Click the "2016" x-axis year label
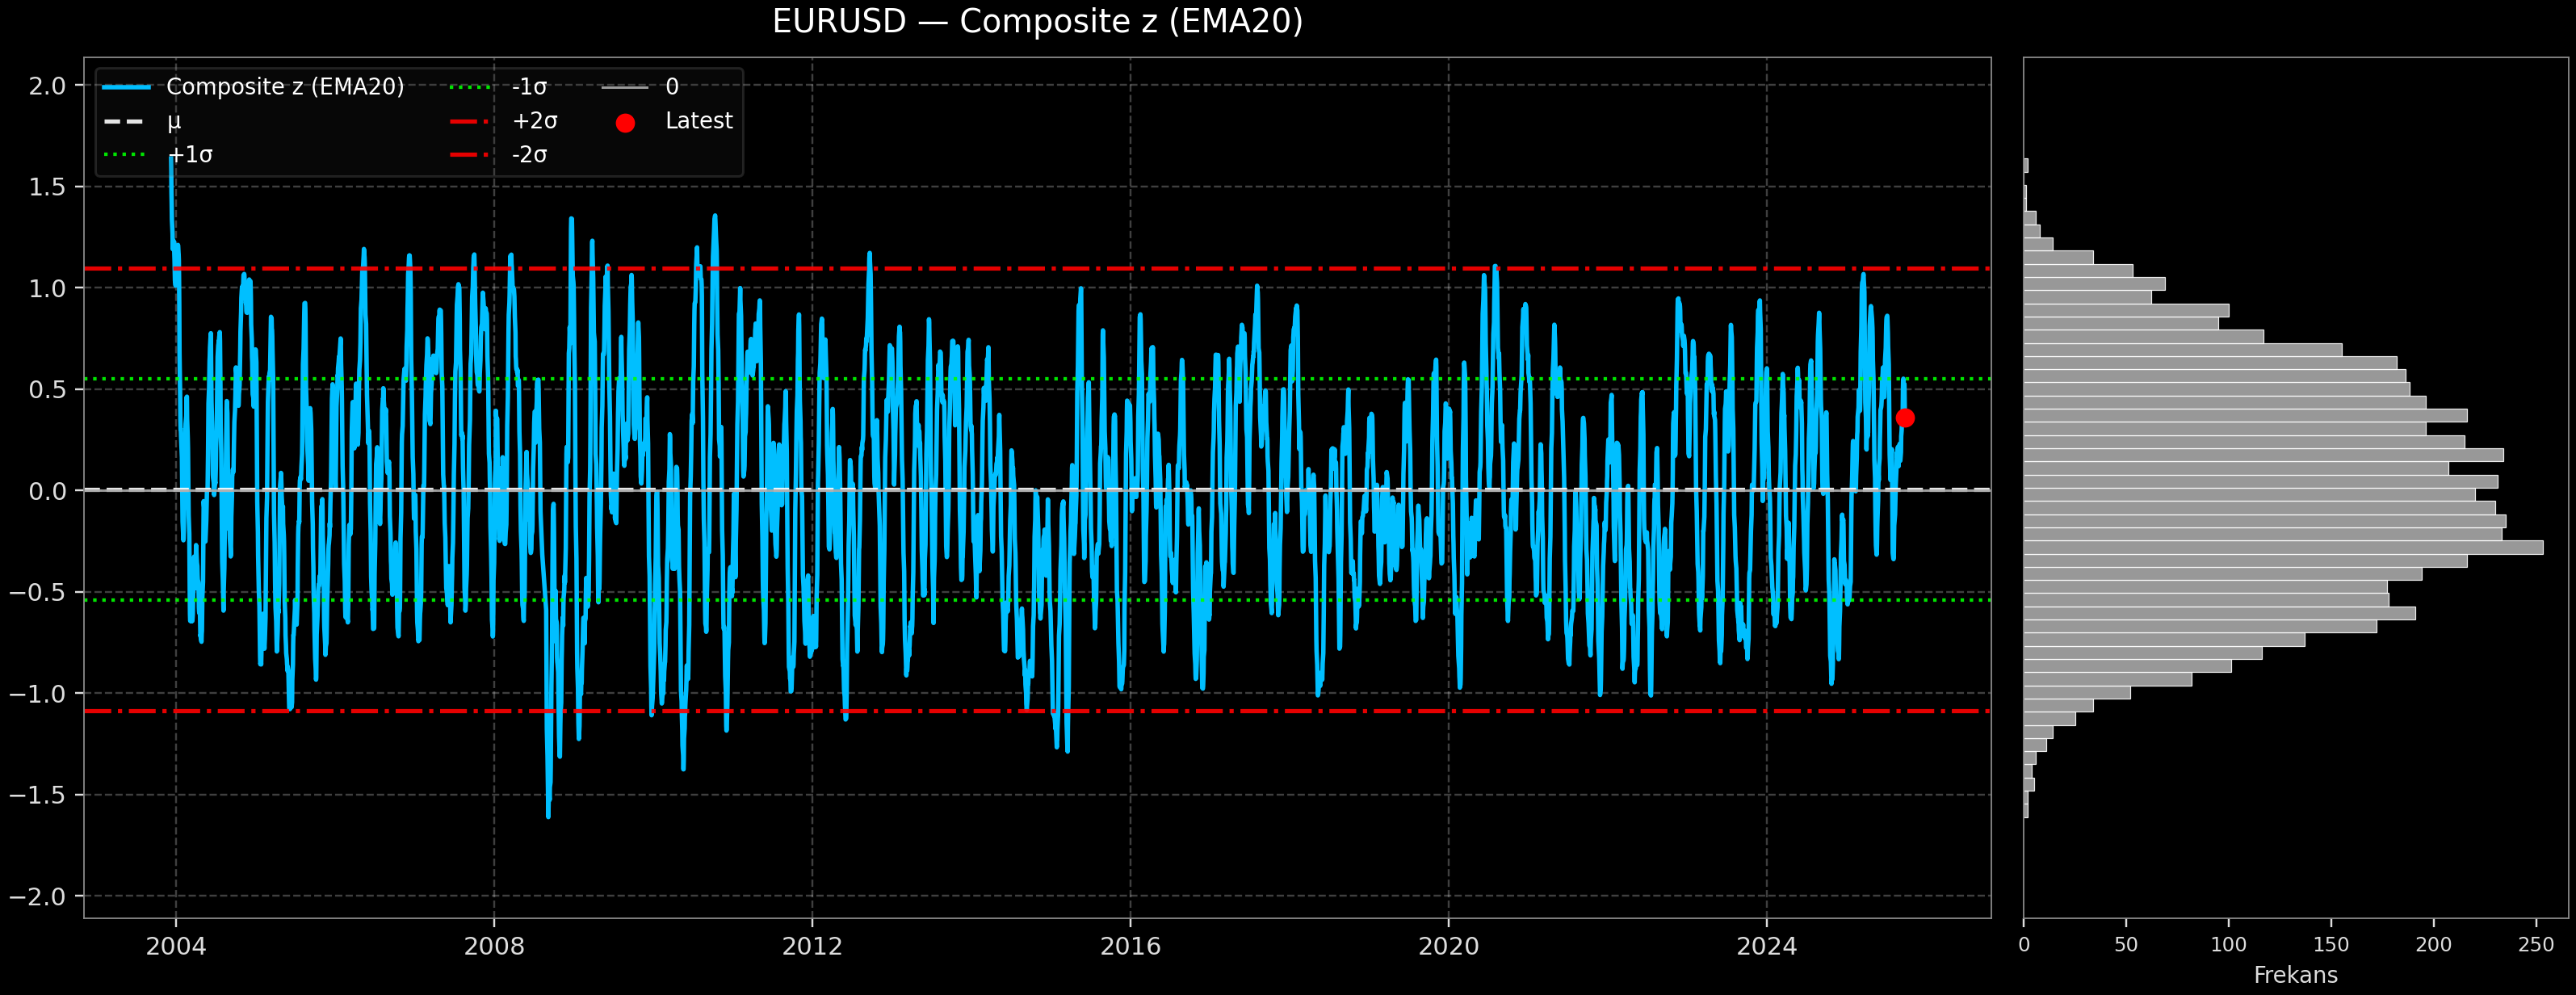The width and height of the screenshot is (2576, 995). (1130, 946)
